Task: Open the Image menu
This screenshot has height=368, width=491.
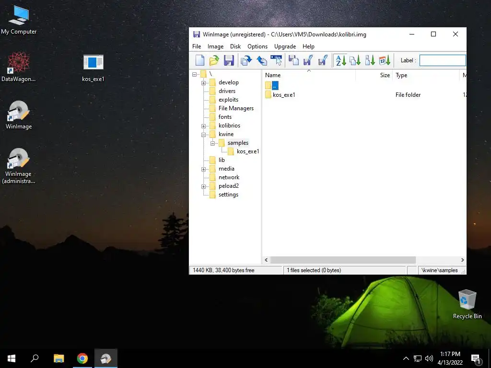Action: (x=215, y=46)
